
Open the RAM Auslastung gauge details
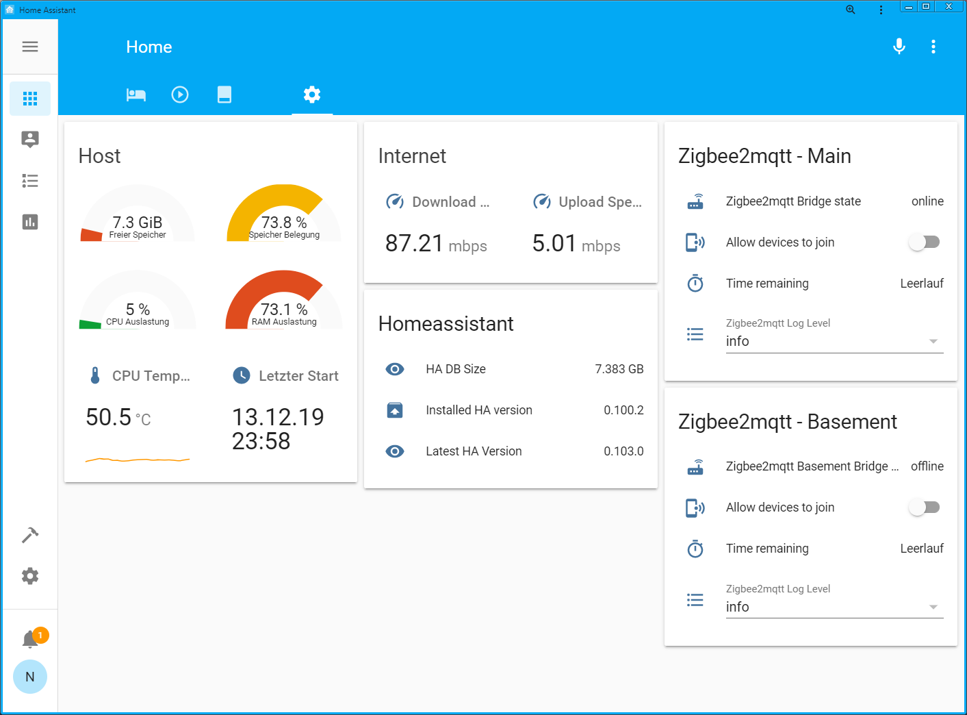pos(284,300)
